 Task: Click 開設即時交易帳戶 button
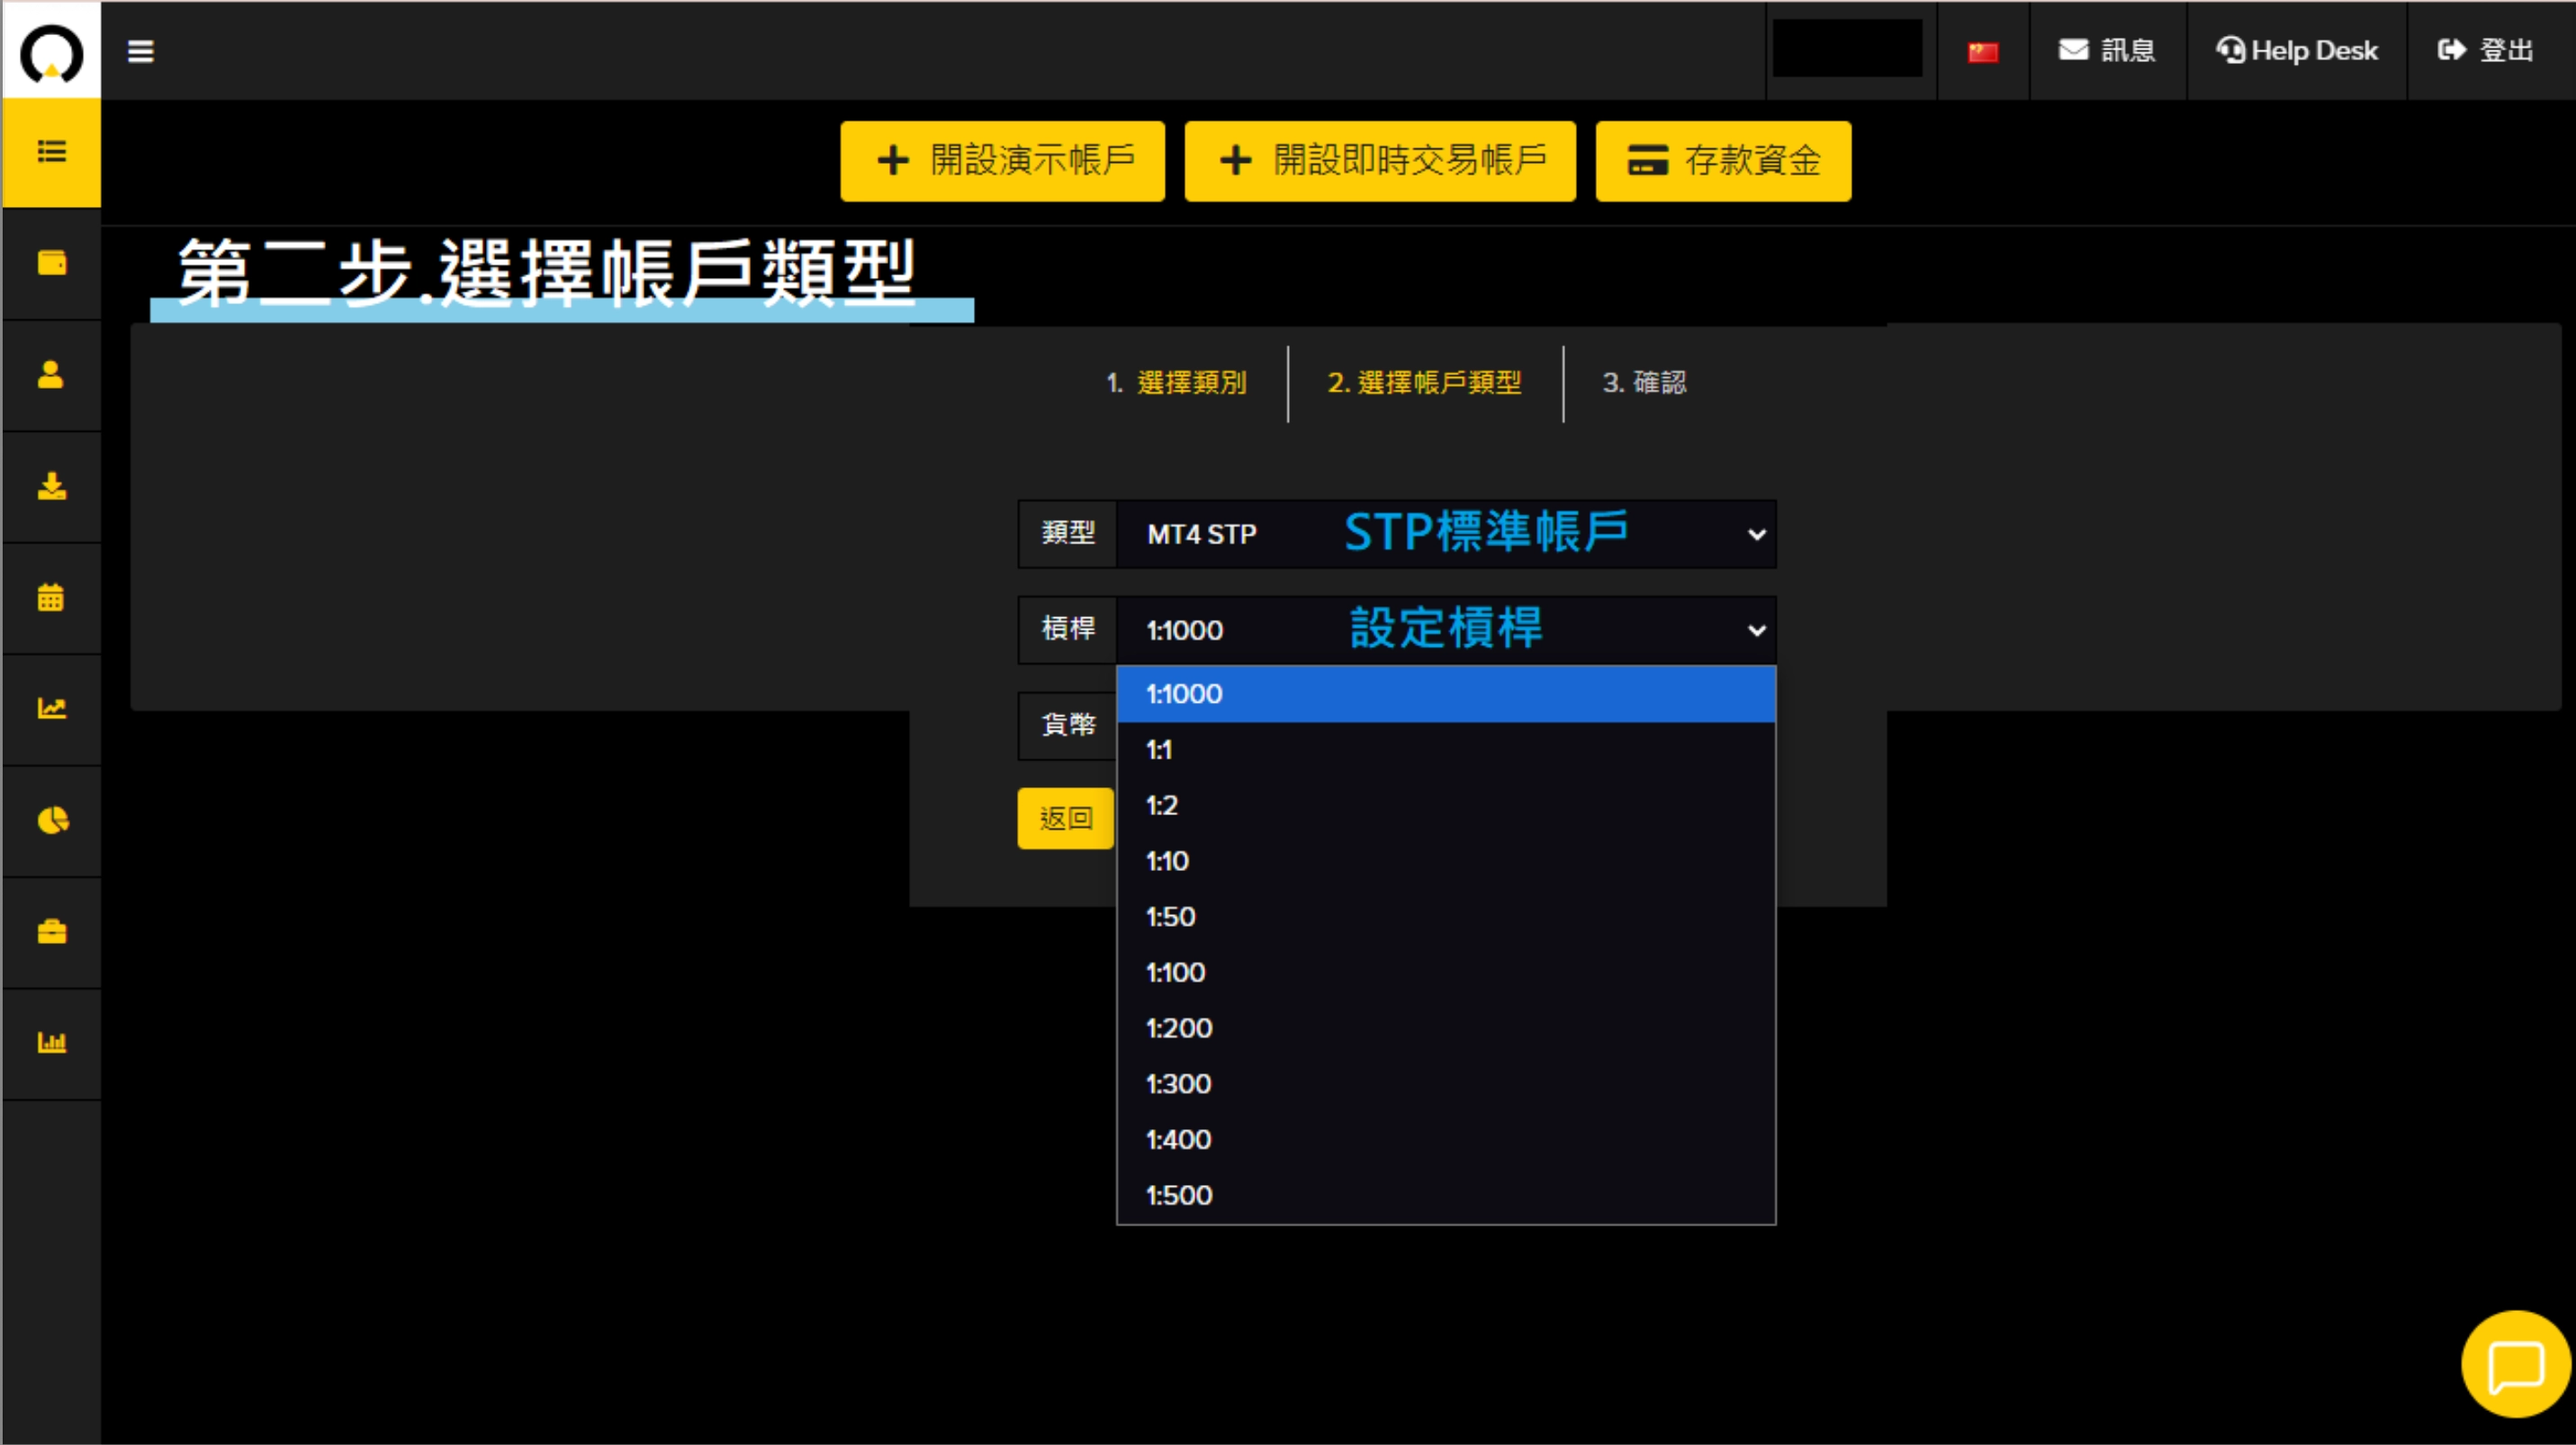click(1380, 161)
